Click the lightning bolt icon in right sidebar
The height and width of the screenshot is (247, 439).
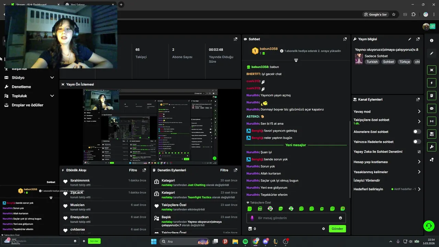click(431, 83)
